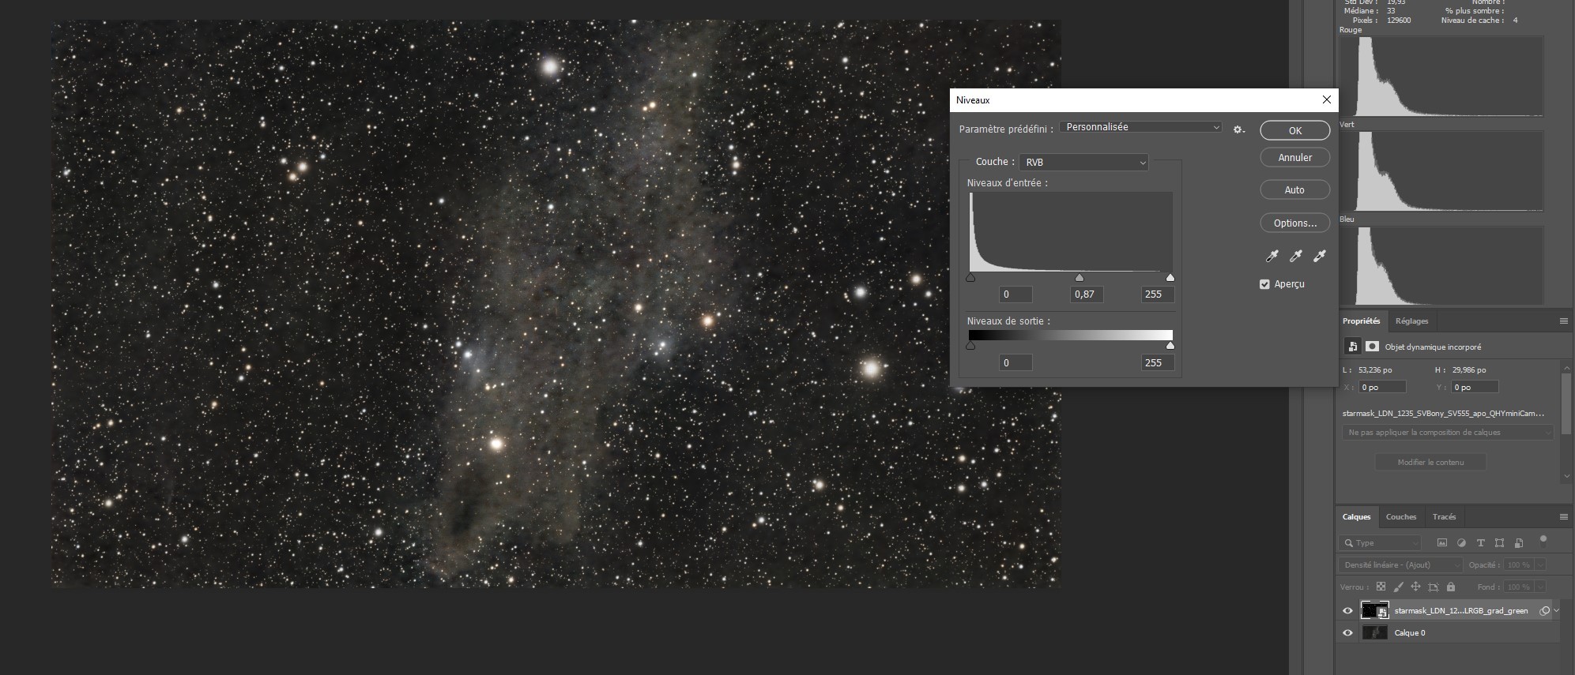
Task: Switch to the Couches tab
Action: (x=1401, y=516)
